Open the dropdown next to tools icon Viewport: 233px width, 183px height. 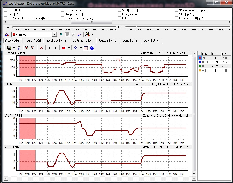pos(92,34)
